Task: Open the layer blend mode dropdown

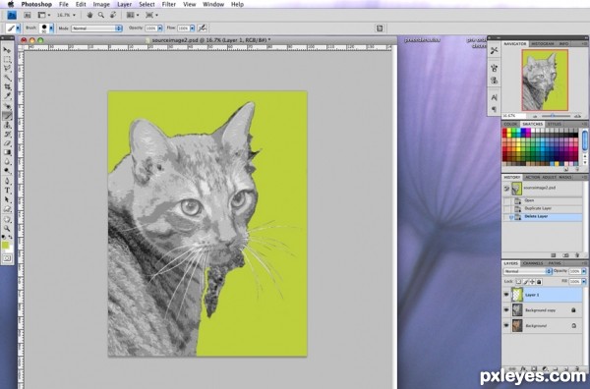Action: pos(527,271)
